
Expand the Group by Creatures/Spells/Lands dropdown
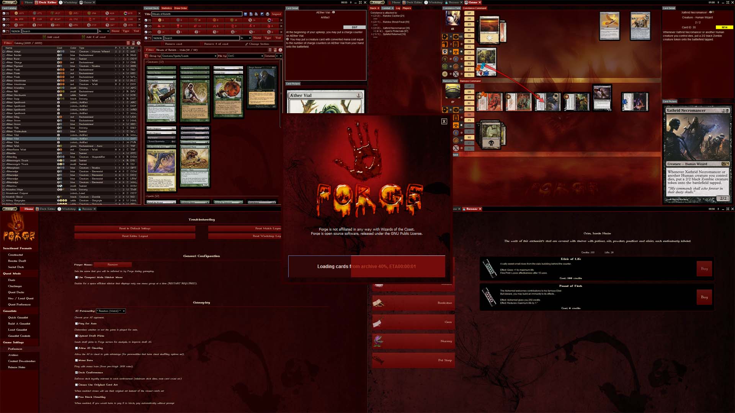189,56
